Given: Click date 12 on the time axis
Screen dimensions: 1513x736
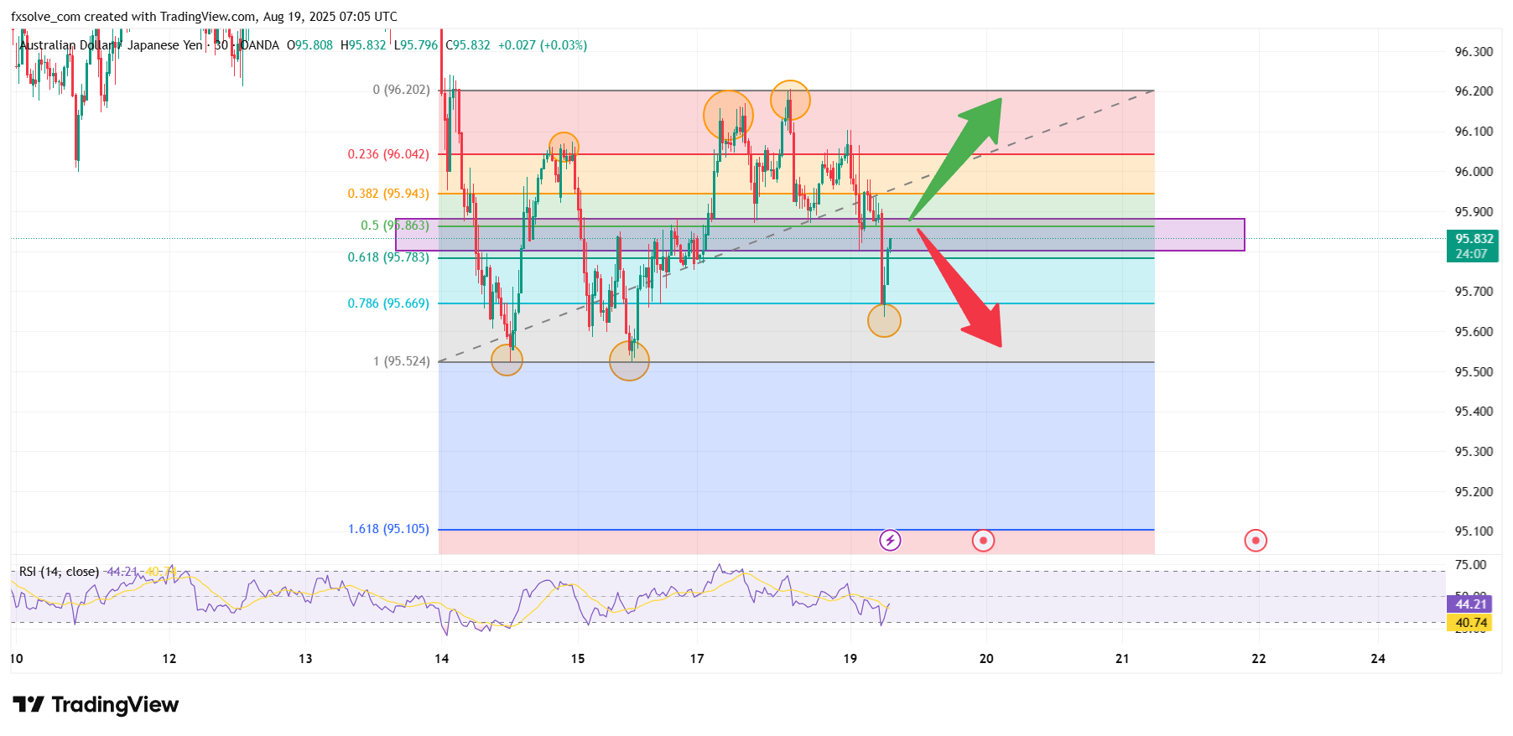Looking at the screenshot, I should pos(169,659).
